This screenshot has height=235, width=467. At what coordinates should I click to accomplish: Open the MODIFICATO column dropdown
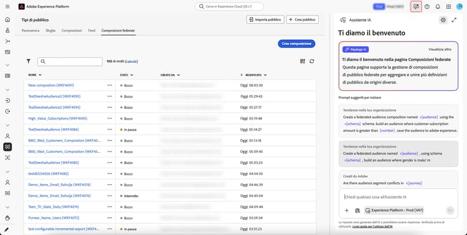pos(255,75)
